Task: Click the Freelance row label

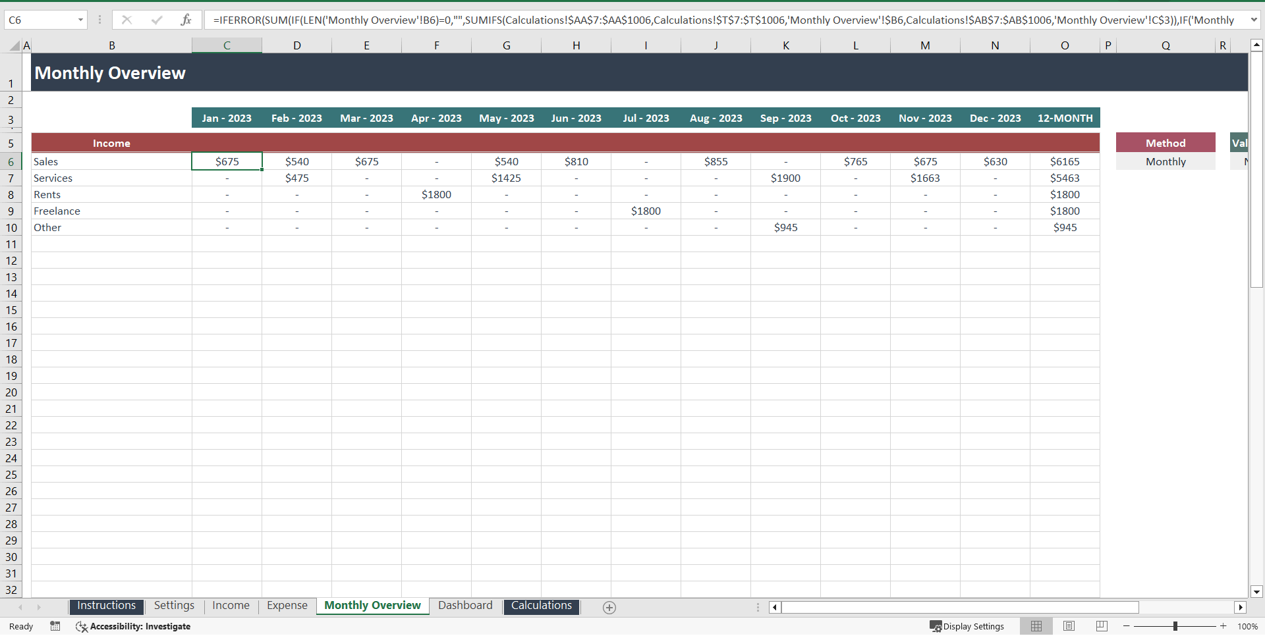Action: click(x=111, y=211)
